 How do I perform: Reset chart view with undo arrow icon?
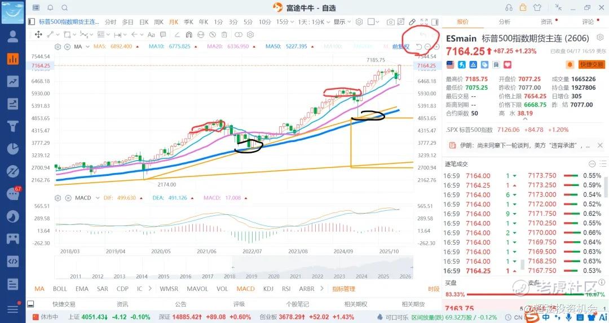[418, 47]
